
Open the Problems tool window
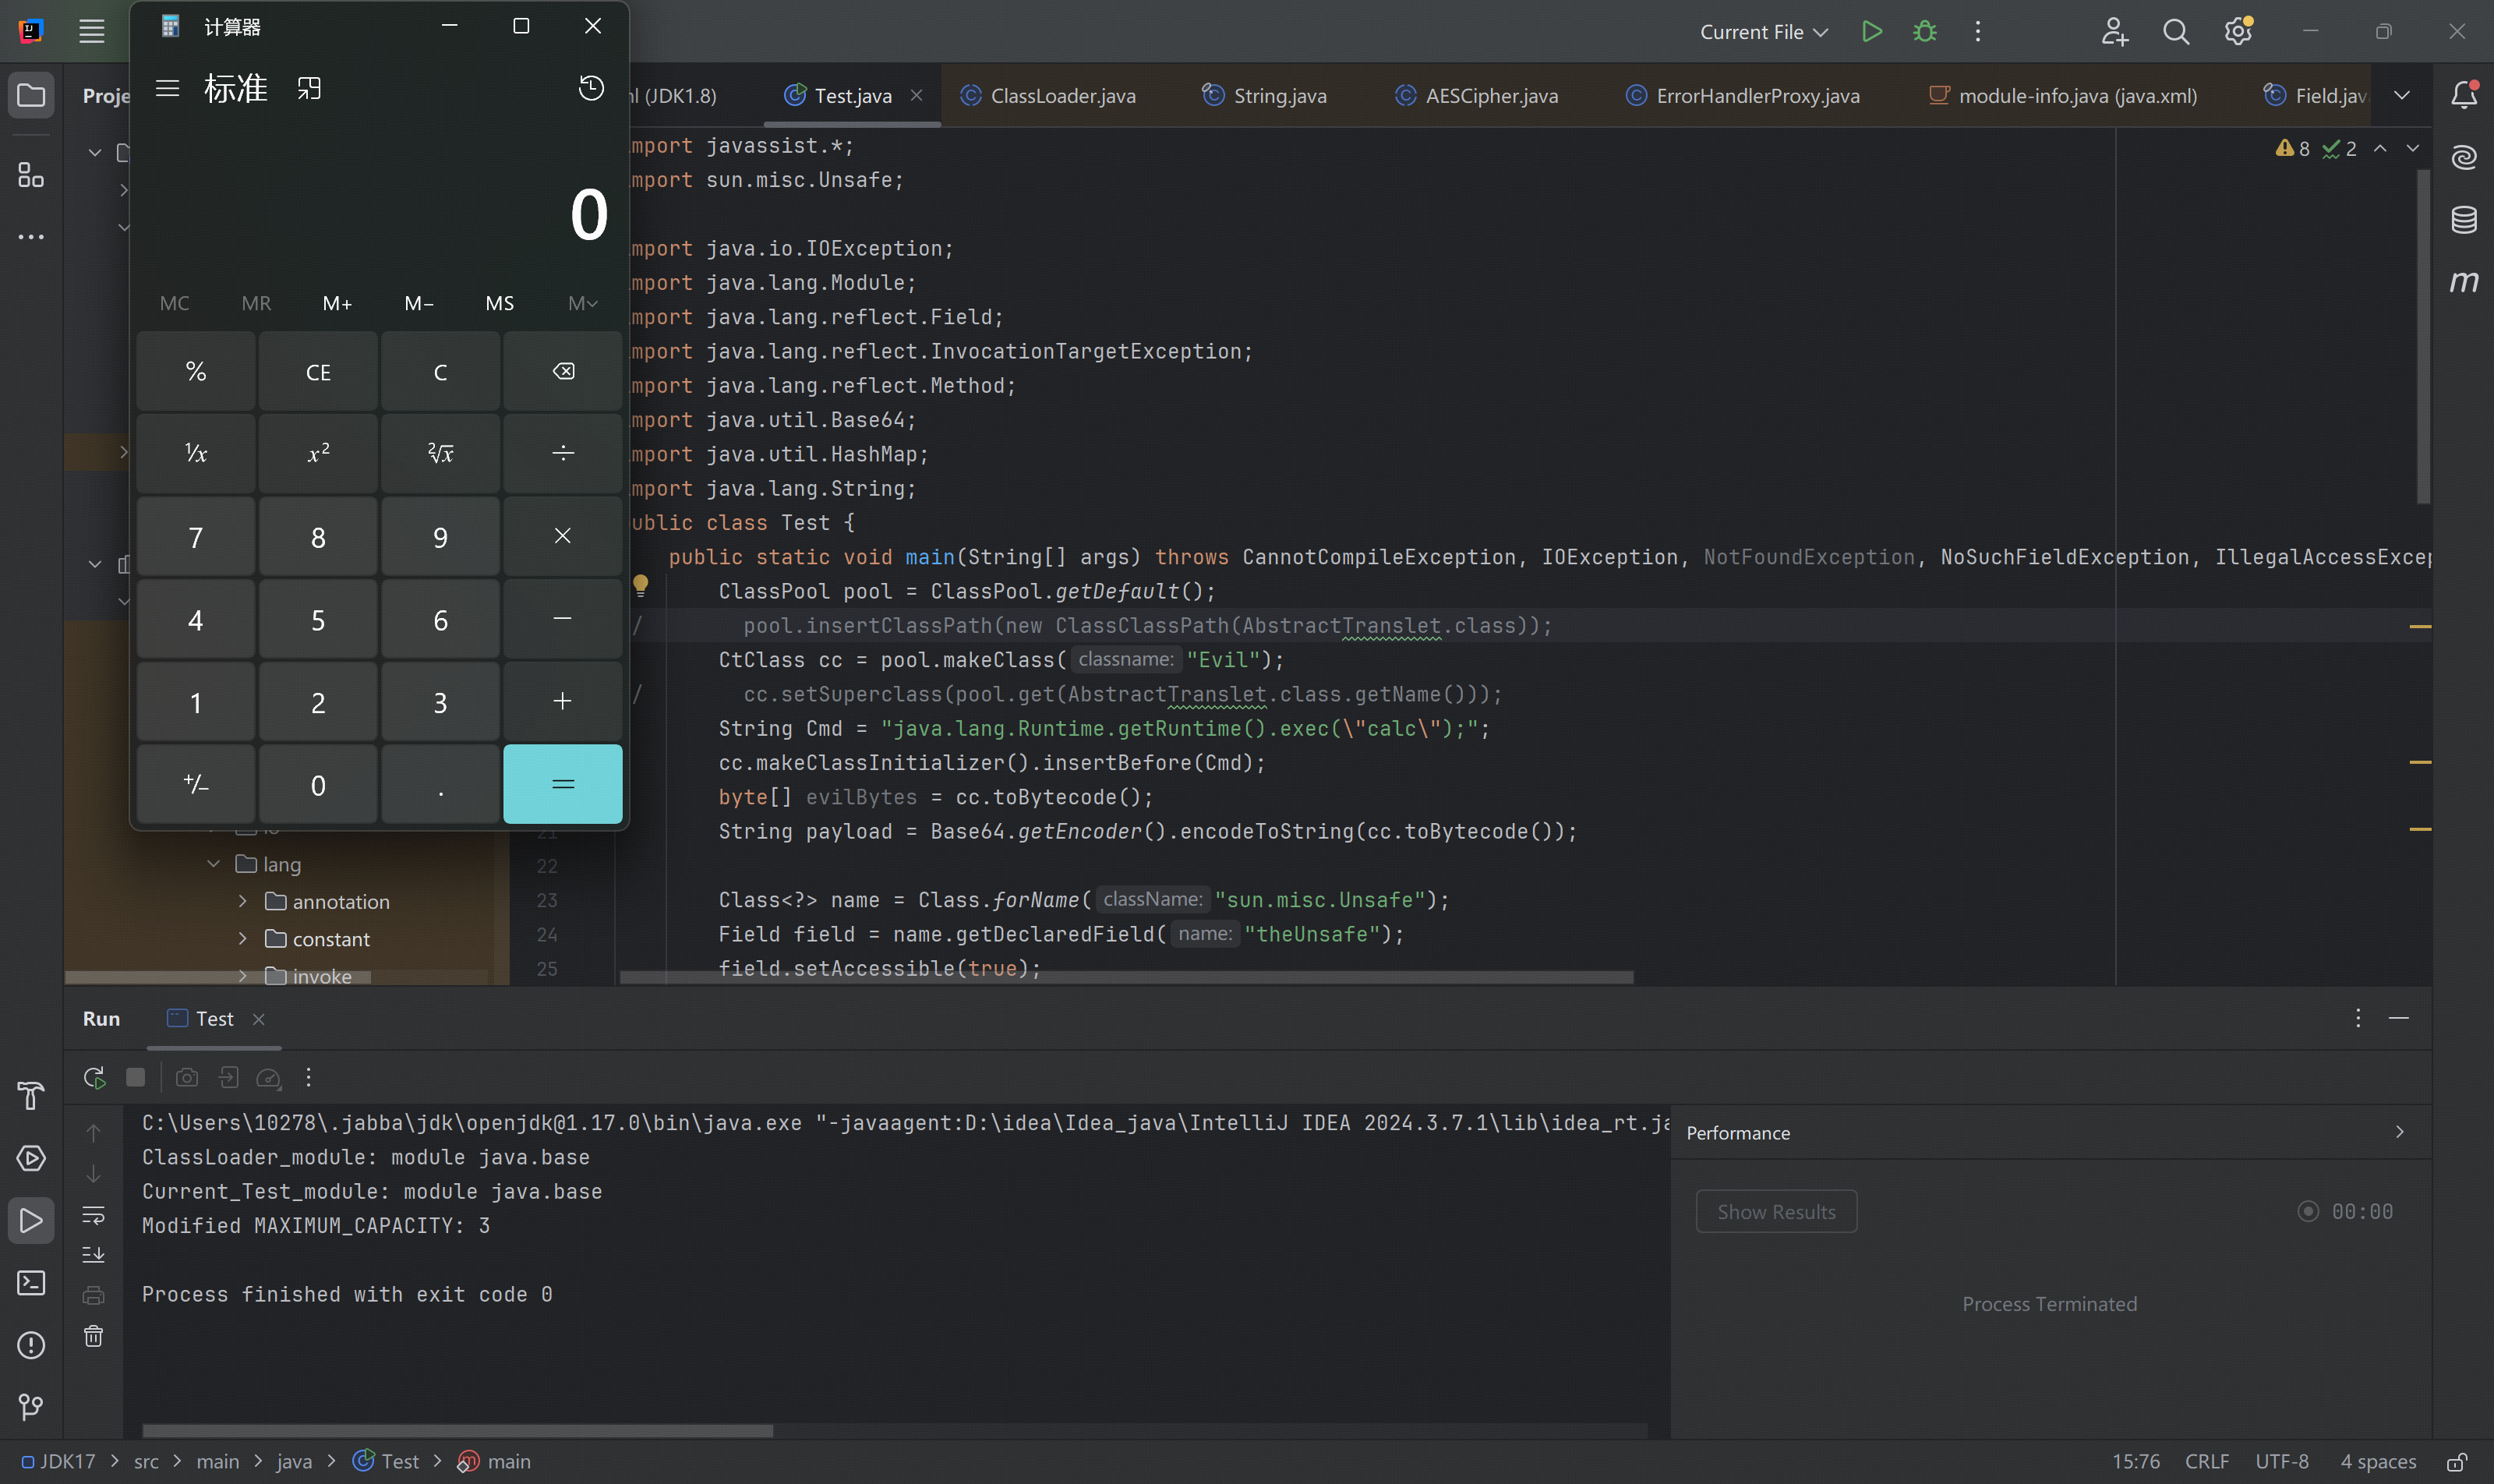pos(31,1345)
